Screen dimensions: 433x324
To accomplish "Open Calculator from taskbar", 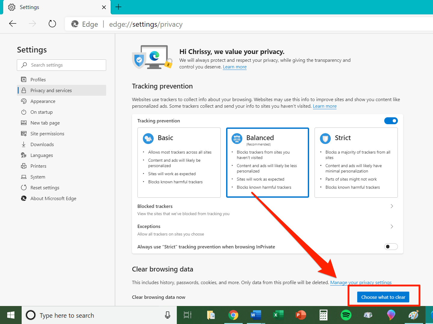I will click(323, 315).
